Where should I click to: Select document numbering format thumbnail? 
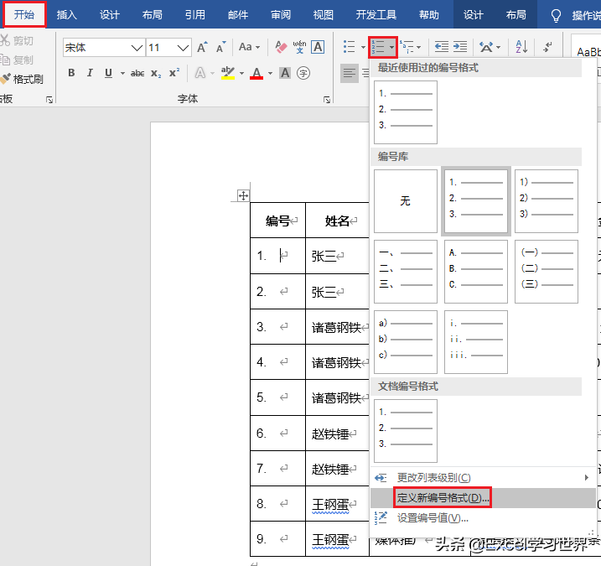pos(406,431)
